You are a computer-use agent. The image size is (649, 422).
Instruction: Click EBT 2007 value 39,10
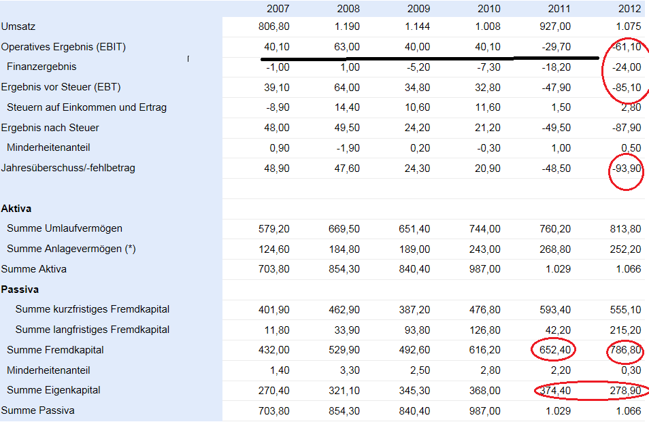click(x=276, y=88)
